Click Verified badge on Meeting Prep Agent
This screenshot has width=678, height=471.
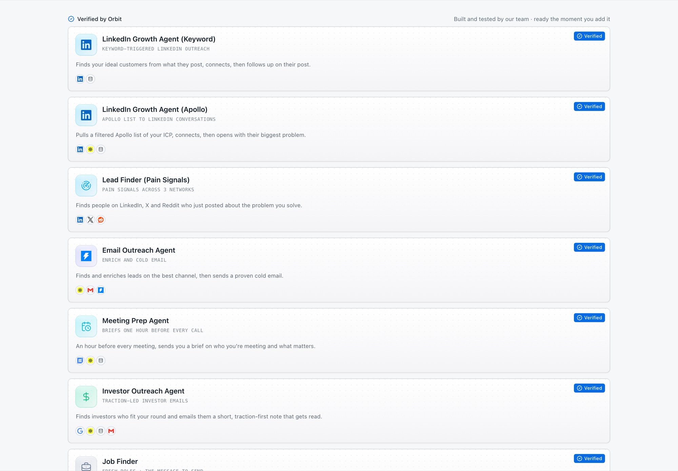(589, 318)
